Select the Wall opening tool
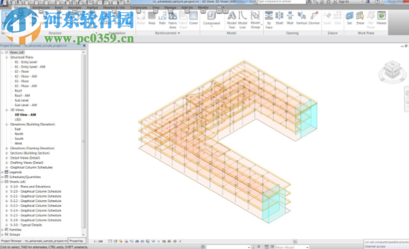This screenshot has width=409, height=249. pyautogui.click(x=290, y=18)
